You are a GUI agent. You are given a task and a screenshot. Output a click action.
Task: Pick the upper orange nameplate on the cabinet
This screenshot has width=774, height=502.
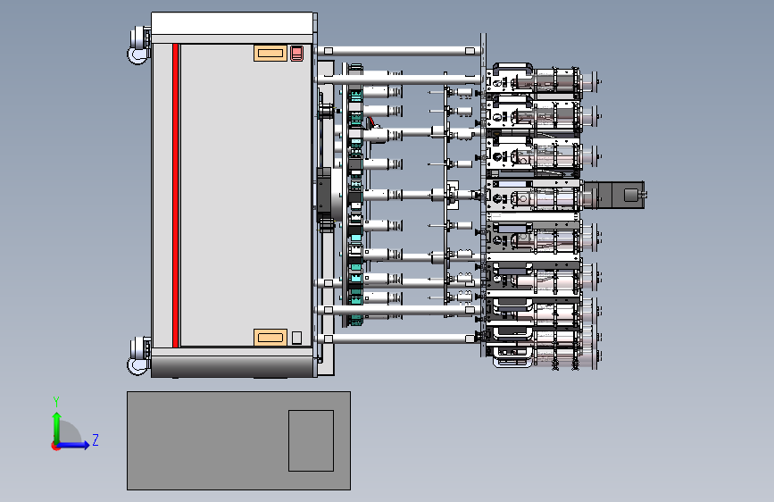pyautogui.click(x=270, y=54)
